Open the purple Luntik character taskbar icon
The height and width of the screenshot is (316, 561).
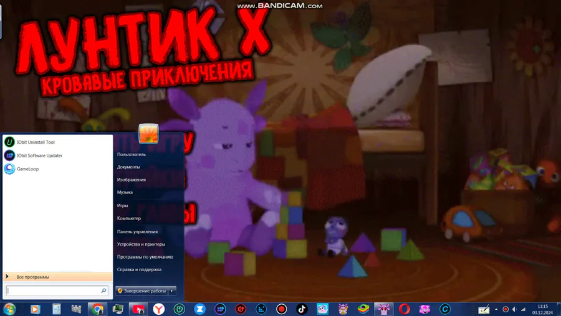[343, 309]
